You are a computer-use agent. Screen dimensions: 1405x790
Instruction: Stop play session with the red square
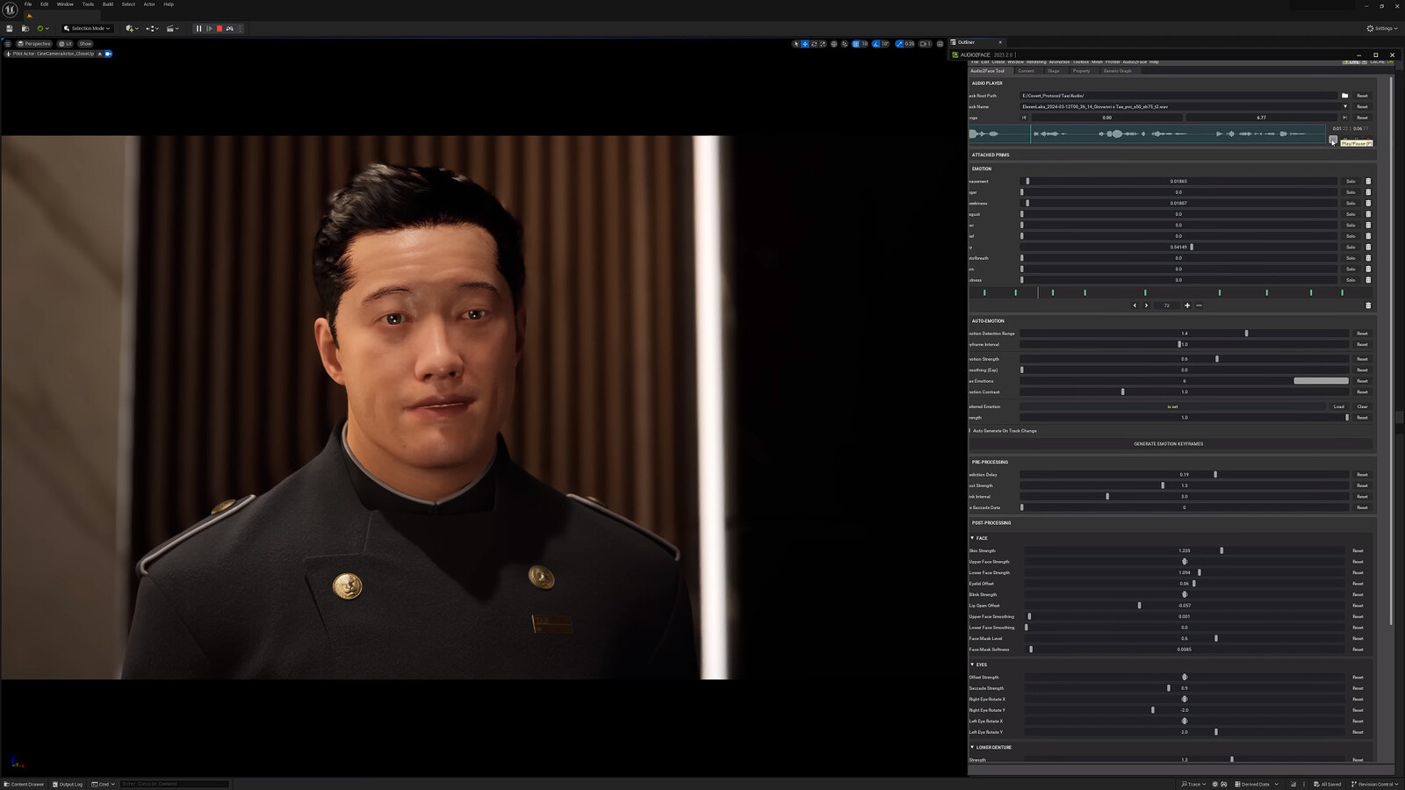coord(220,29)
